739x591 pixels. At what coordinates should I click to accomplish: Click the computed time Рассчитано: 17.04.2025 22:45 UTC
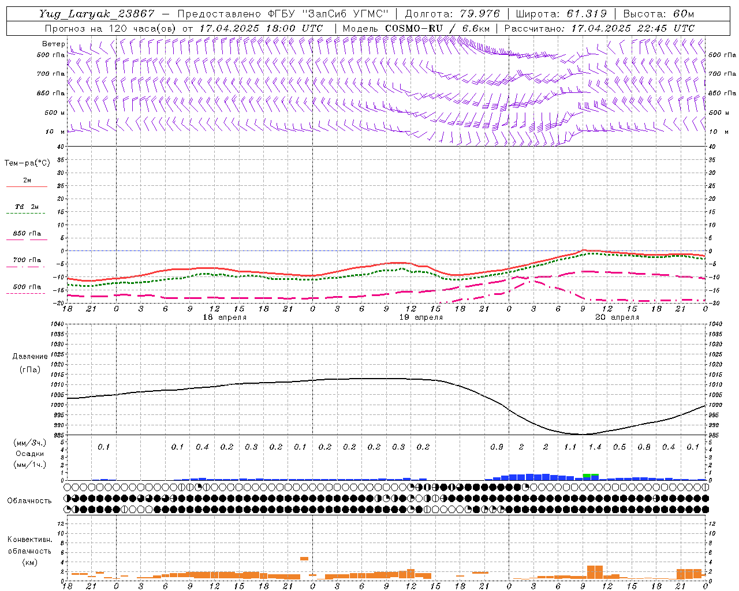click(600, 28)
